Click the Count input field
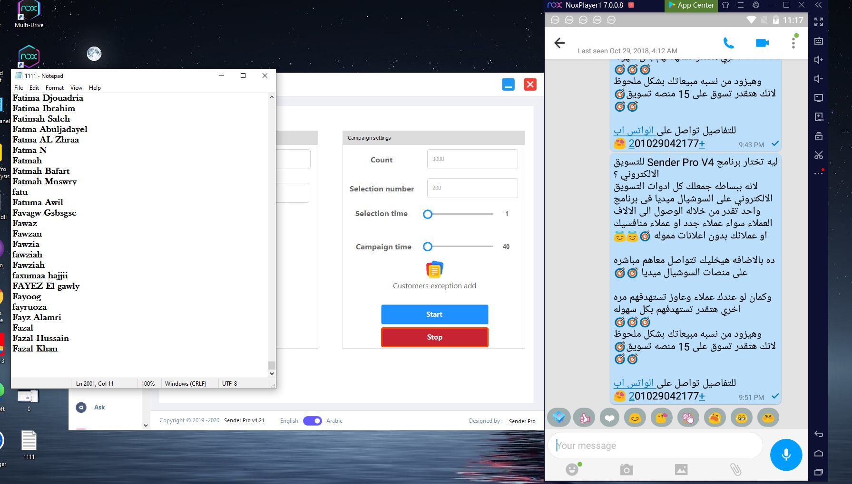The height and width of the screenshot is (484, 852). coord(472,159)
